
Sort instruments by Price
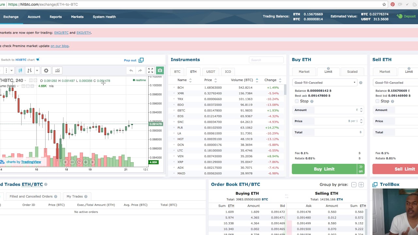(210, 80)
